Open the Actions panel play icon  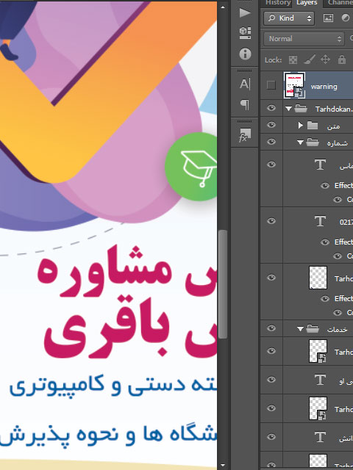tap(245, 13)
